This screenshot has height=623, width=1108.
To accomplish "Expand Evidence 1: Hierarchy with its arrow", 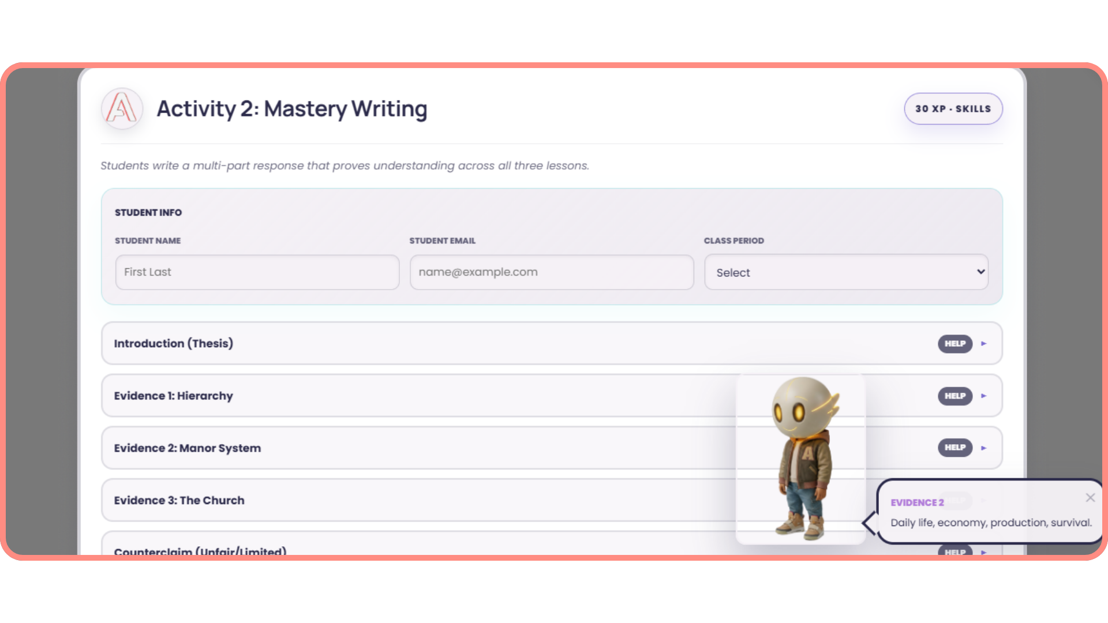I will [984, 396].
